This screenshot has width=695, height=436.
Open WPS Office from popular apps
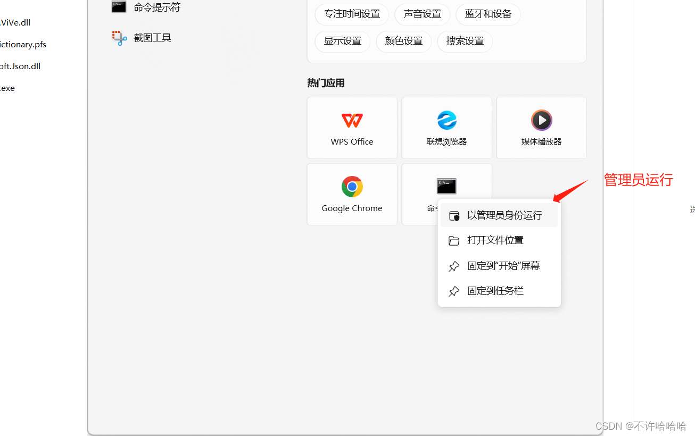pyautogui.click(x=352, y=128)
